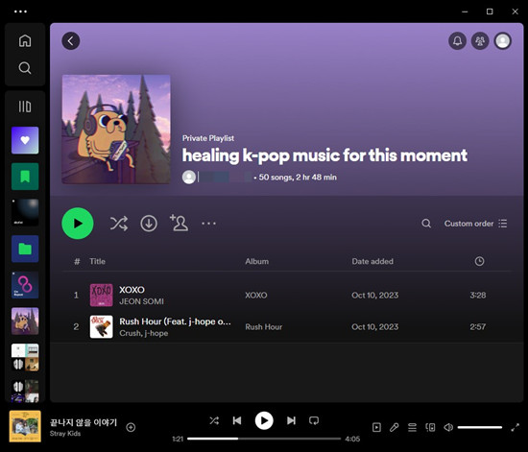Connect to a device
This screenshot has width=528, height=452.
(x=430, y=427)
